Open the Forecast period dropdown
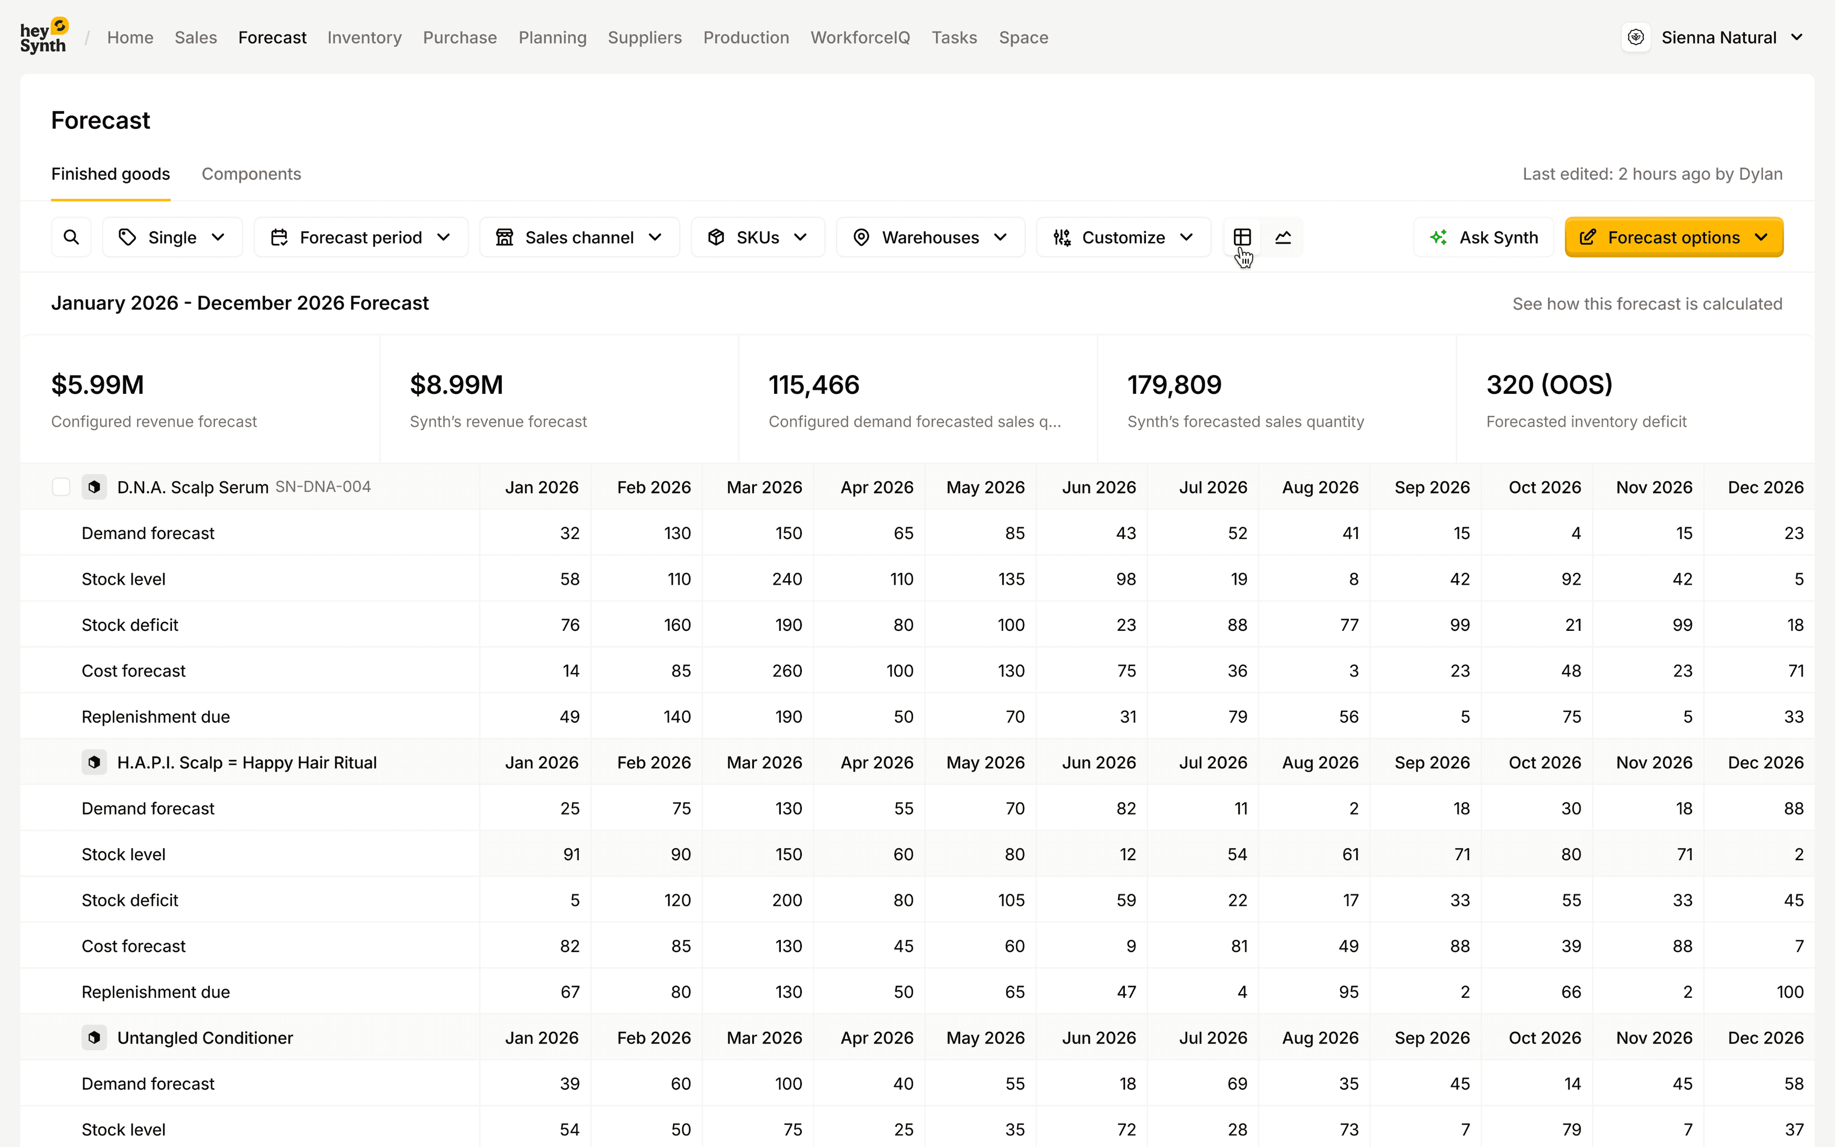 click(x=361, y=238)
